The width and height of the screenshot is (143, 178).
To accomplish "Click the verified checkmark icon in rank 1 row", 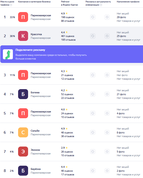I will [107, 17].
